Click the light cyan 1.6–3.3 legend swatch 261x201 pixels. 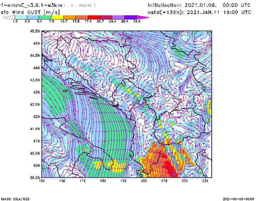click(x=21, y=17)
